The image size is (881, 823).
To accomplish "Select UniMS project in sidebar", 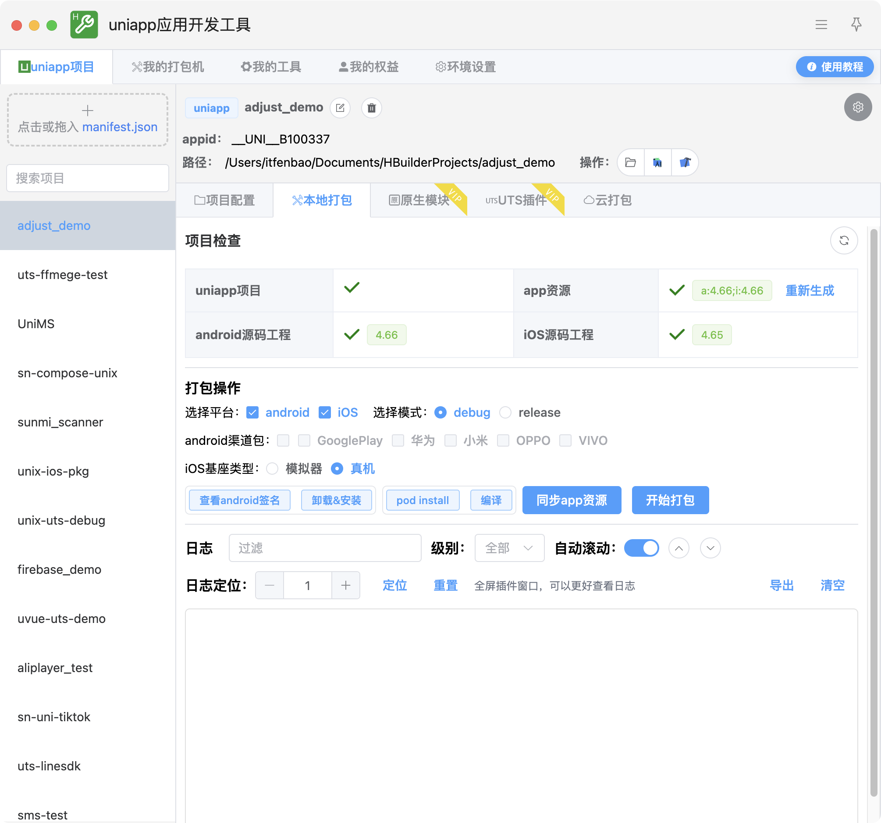I will [88, 324].
